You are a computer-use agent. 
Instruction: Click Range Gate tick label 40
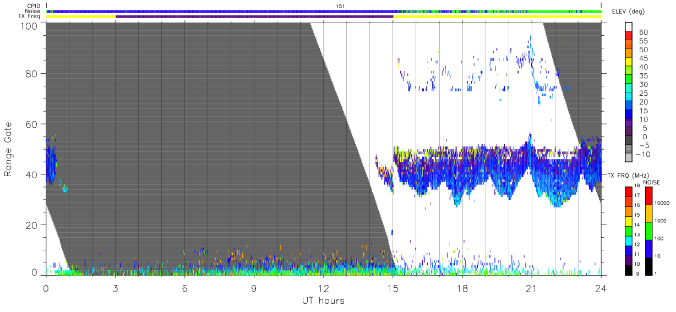[32, 174]
